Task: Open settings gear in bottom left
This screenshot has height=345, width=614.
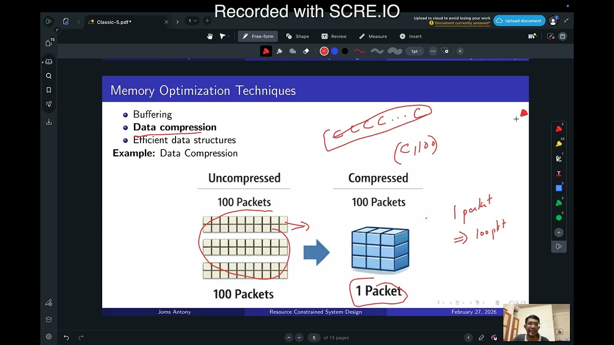Action: [48, 337]
